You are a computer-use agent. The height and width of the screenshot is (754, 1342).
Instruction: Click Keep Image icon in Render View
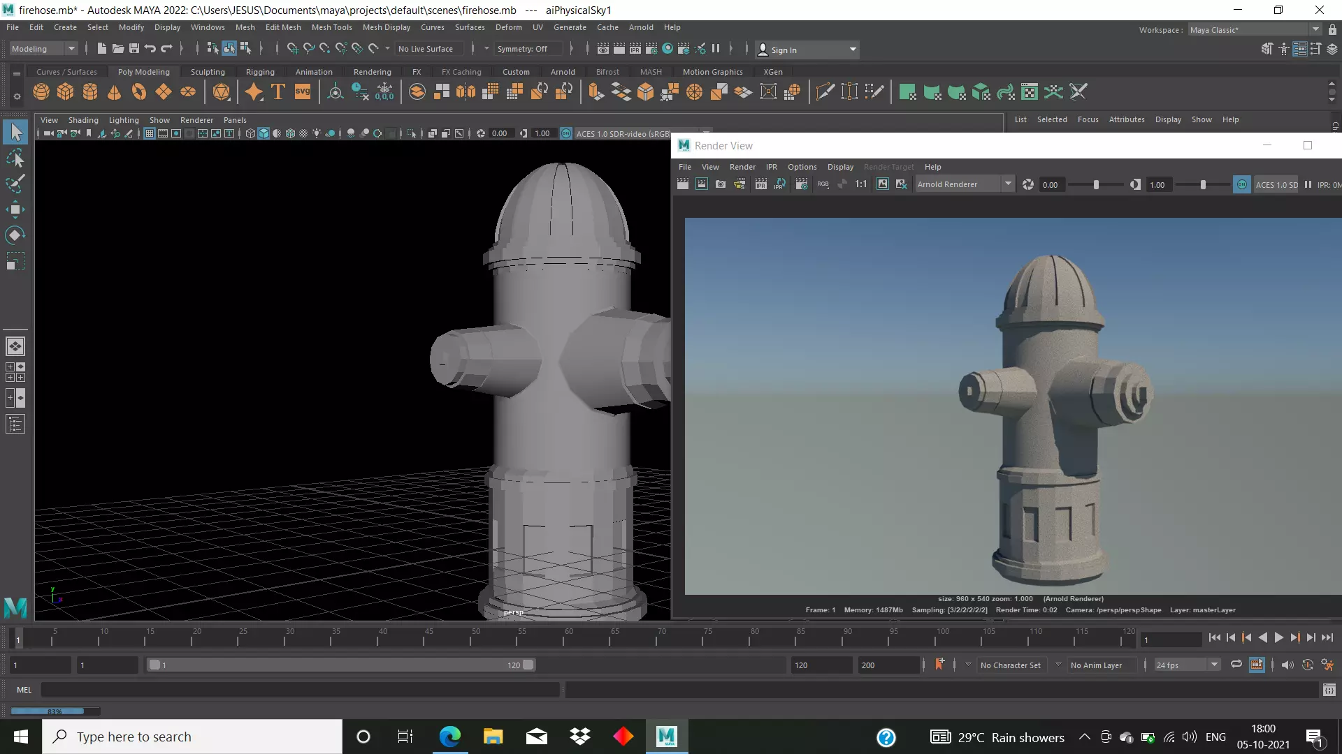(883, 184)
